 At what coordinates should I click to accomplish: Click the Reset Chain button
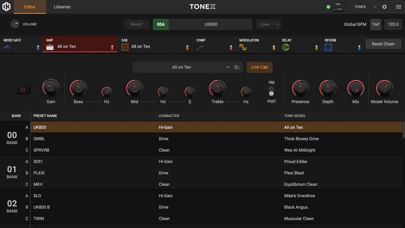tap(383, 44)
